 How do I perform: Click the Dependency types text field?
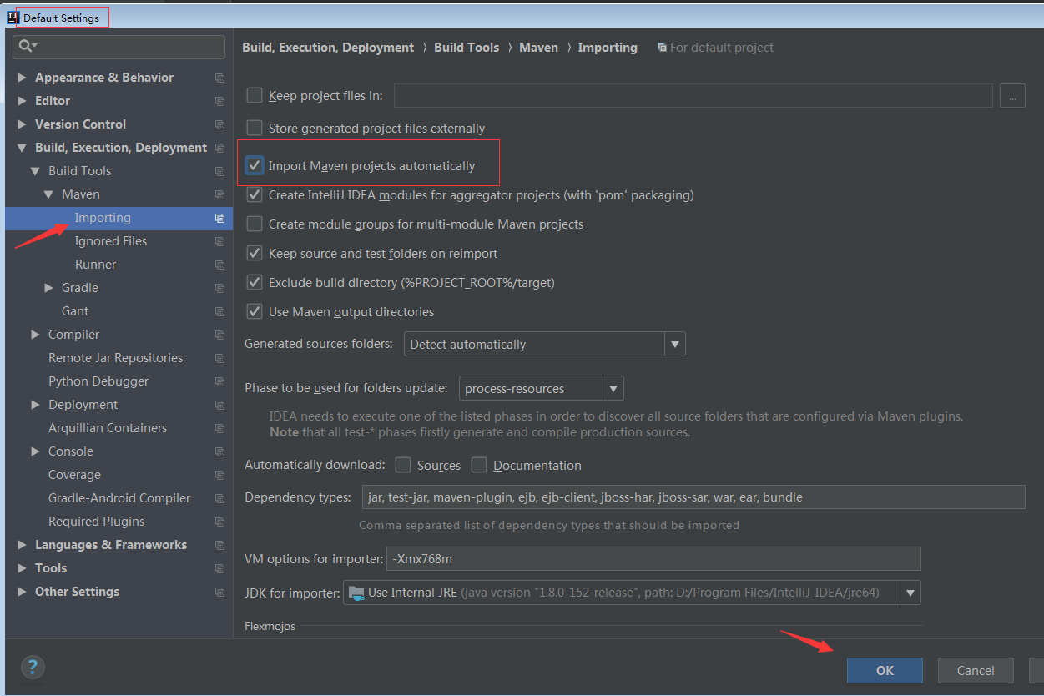pyautogui.click(x=693, y=497)
